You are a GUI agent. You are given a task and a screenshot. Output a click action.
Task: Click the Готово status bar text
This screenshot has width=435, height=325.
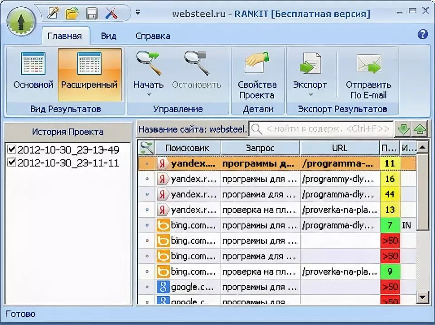20,314
